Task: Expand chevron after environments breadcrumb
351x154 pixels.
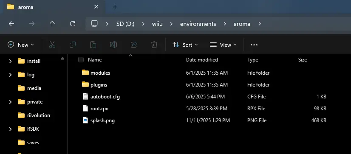Action: tap(225, 24)
